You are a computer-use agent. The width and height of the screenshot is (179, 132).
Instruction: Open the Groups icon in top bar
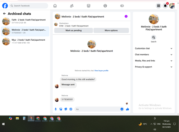[105, 6]
